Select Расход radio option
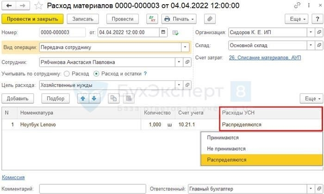The width and height of the screenshot is (324, 194). pyautogui.click(x=67, y=73)
